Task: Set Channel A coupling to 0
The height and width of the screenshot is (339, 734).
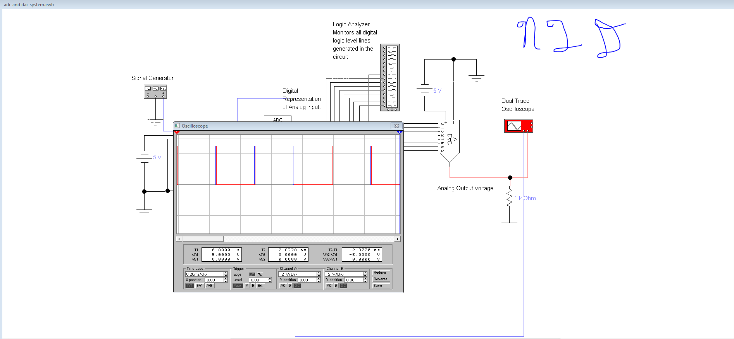Action: pos(290,286)
